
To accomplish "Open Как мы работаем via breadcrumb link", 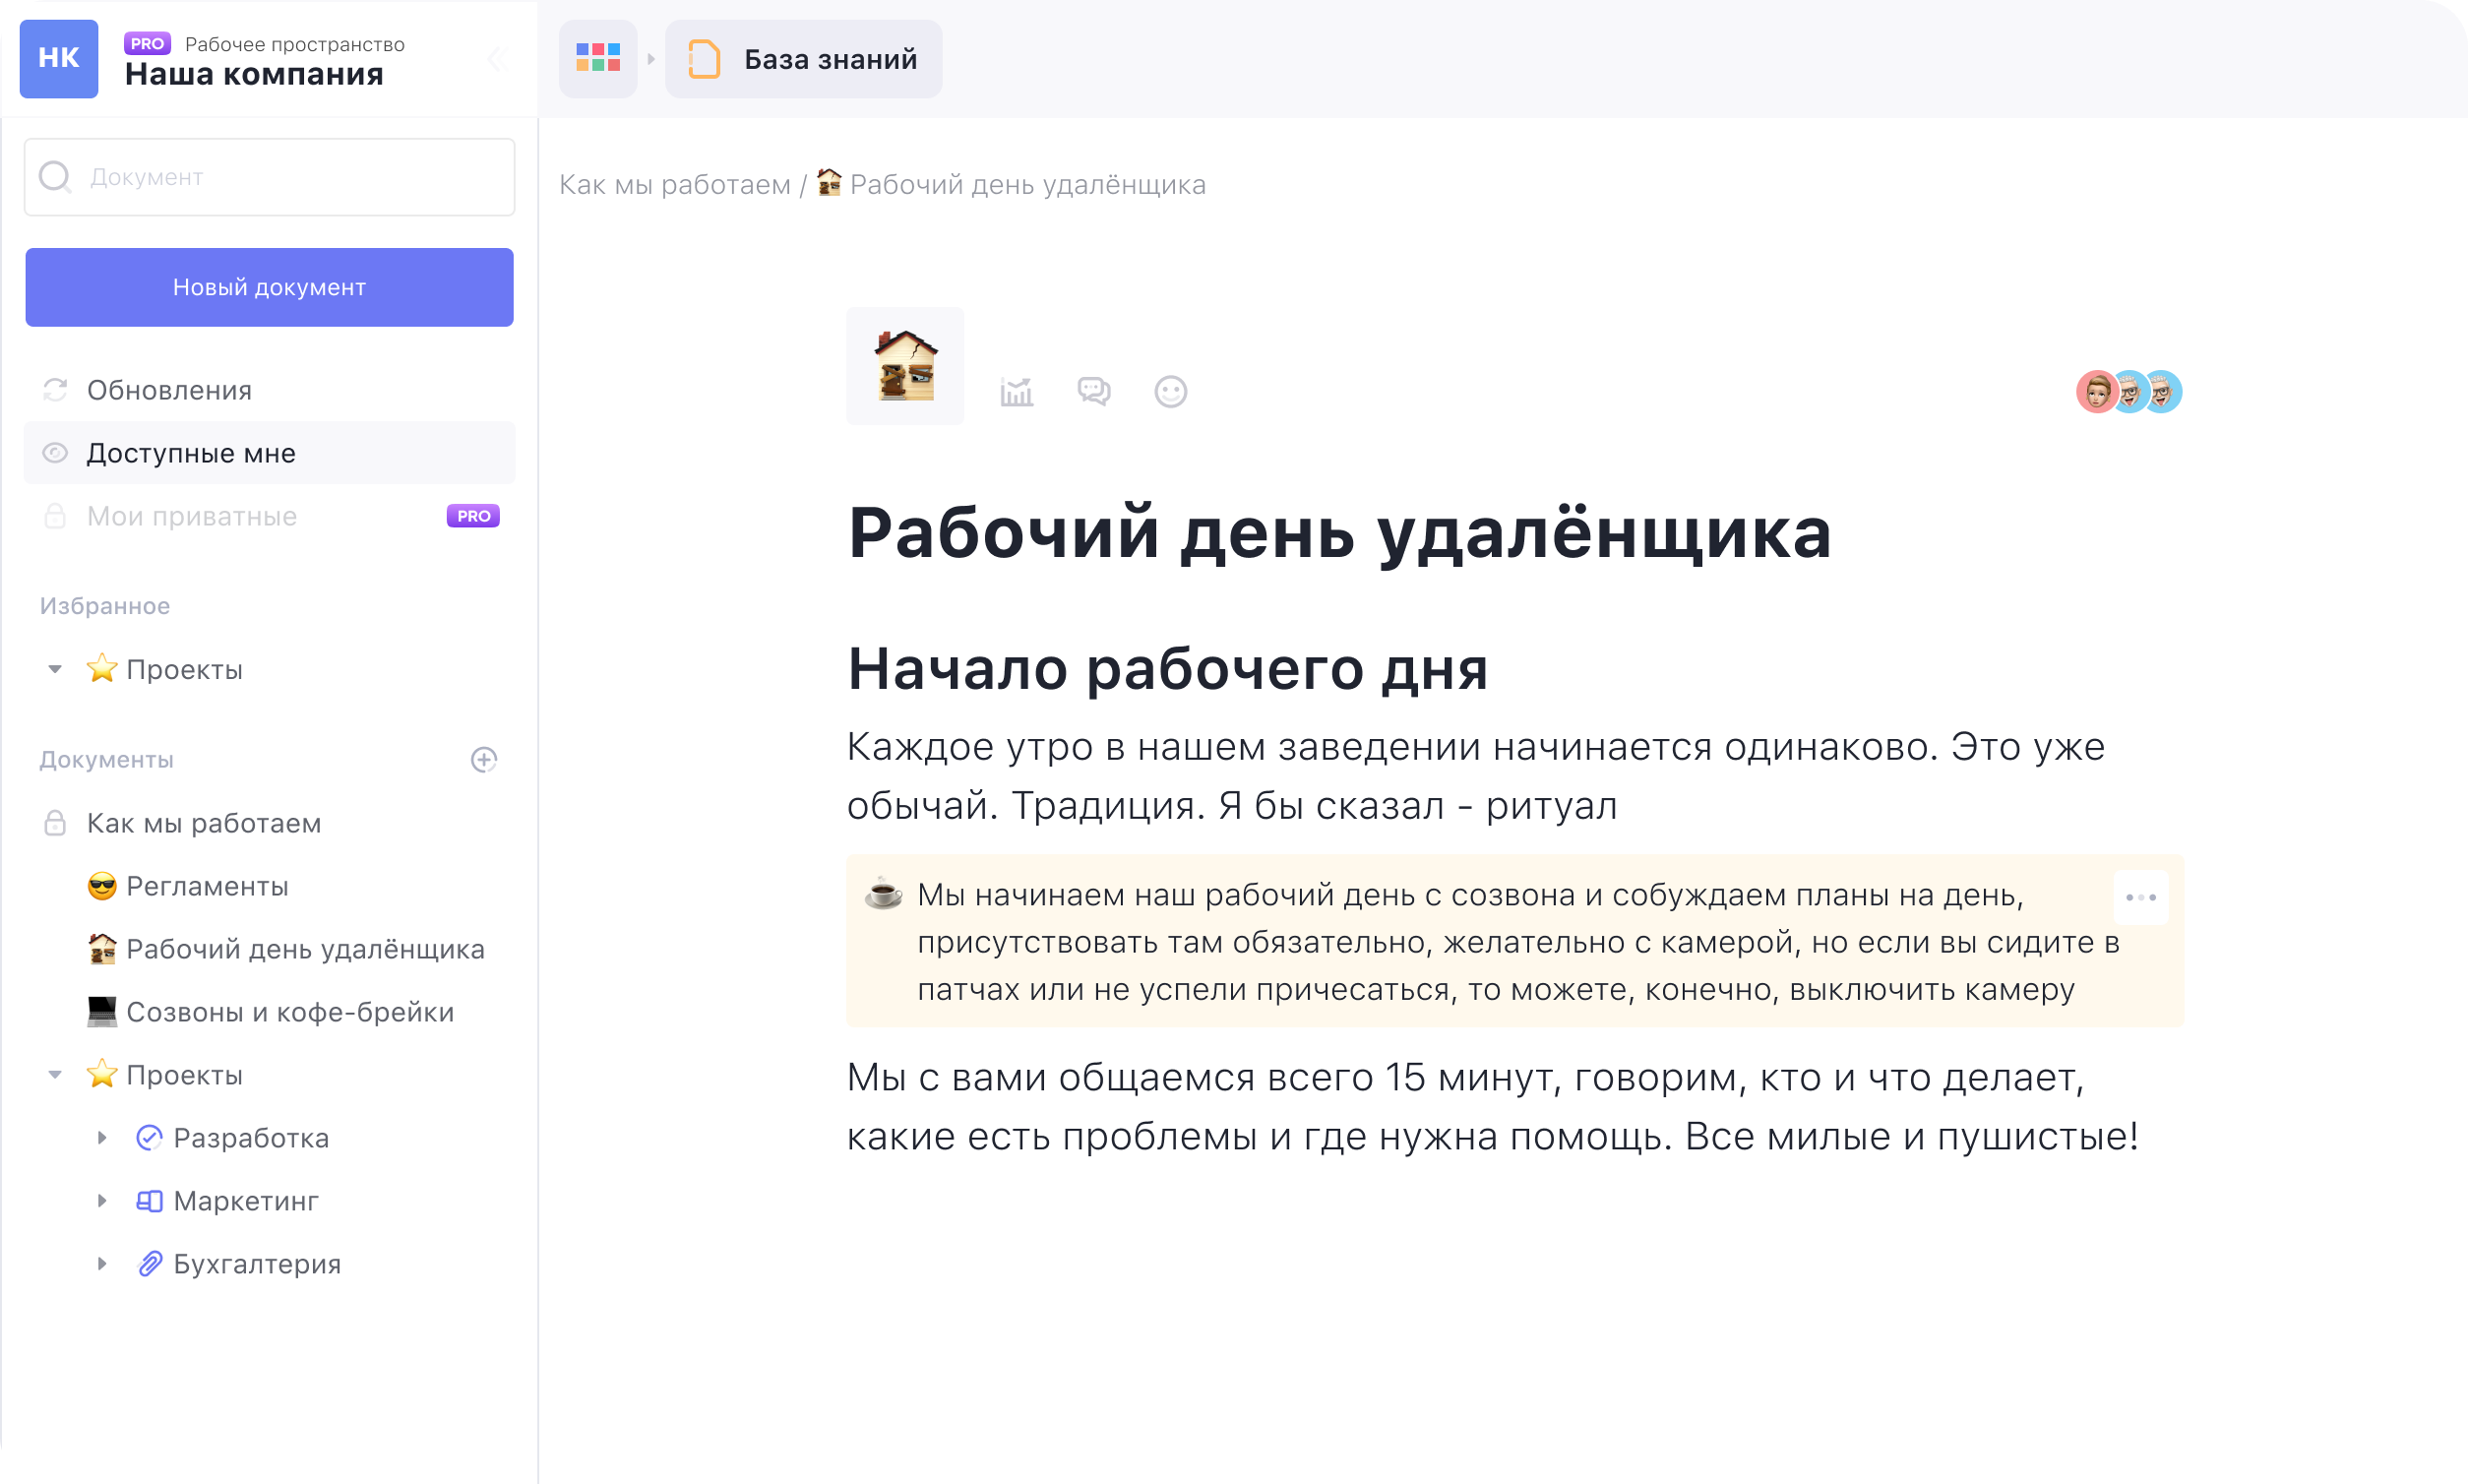I will [x=675, y=184].
